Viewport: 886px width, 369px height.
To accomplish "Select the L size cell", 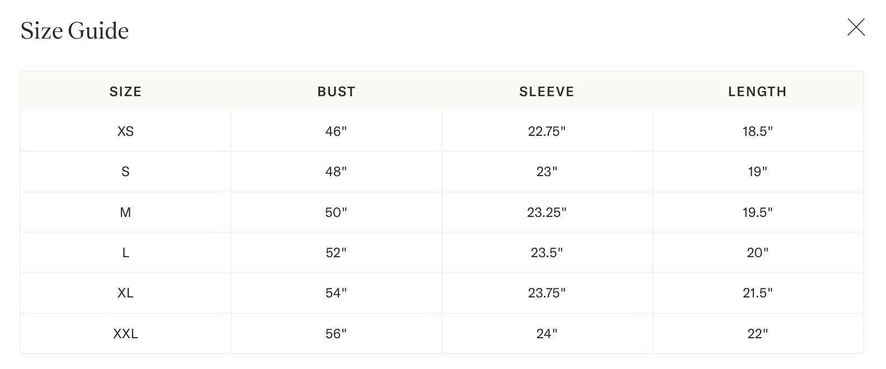I will tap(125, 253).
